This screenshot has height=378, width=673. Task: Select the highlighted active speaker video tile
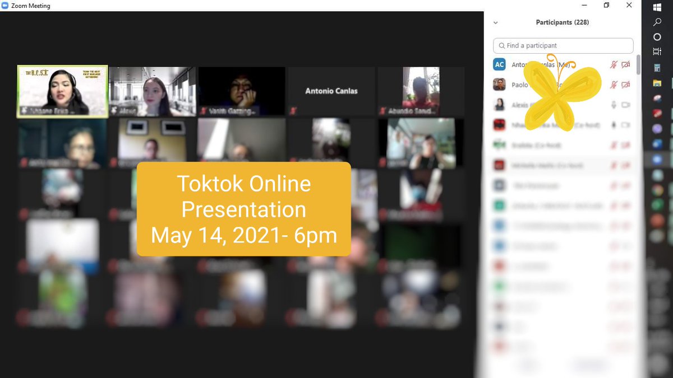coord(62,91)
